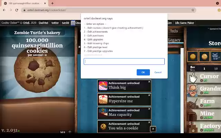Image resolution: width=221 pixels, height=138 pixels.
Task: Switch store mode to Buy
Action: (x=193, y=67)
